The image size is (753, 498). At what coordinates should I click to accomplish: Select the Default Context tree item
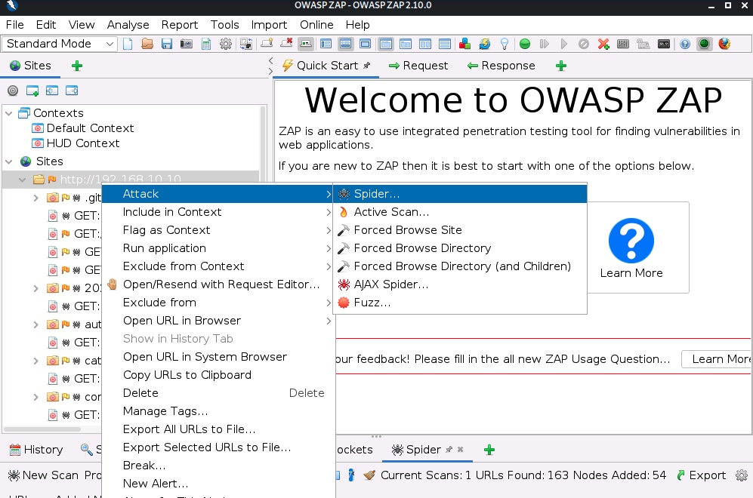tap(82, 128)
